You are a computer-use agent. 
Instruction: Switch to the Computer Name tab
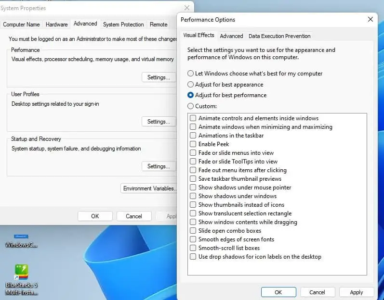[x=21, y=25]
